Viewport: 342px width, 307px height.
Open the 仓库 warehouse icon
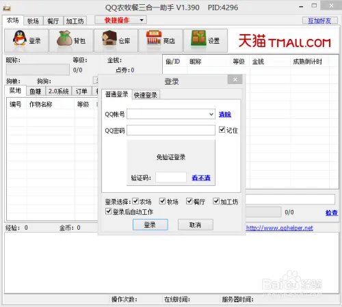(x=116, y=40)
